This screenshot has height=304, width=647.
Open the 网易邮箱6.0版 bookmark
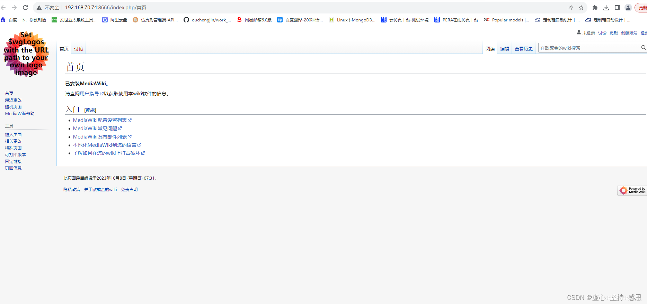point(254,20)
